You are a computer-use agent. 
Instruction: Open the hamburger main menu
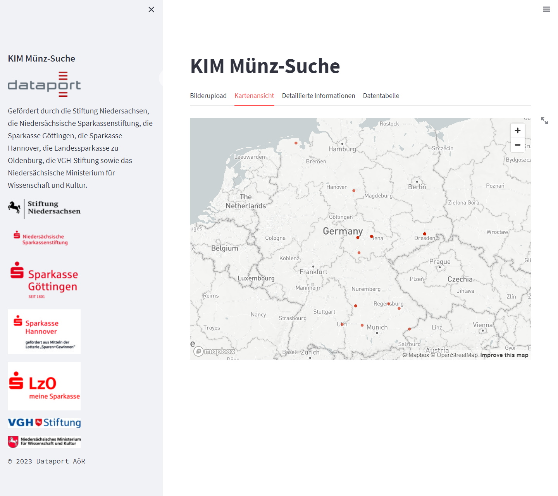(546, 9)
